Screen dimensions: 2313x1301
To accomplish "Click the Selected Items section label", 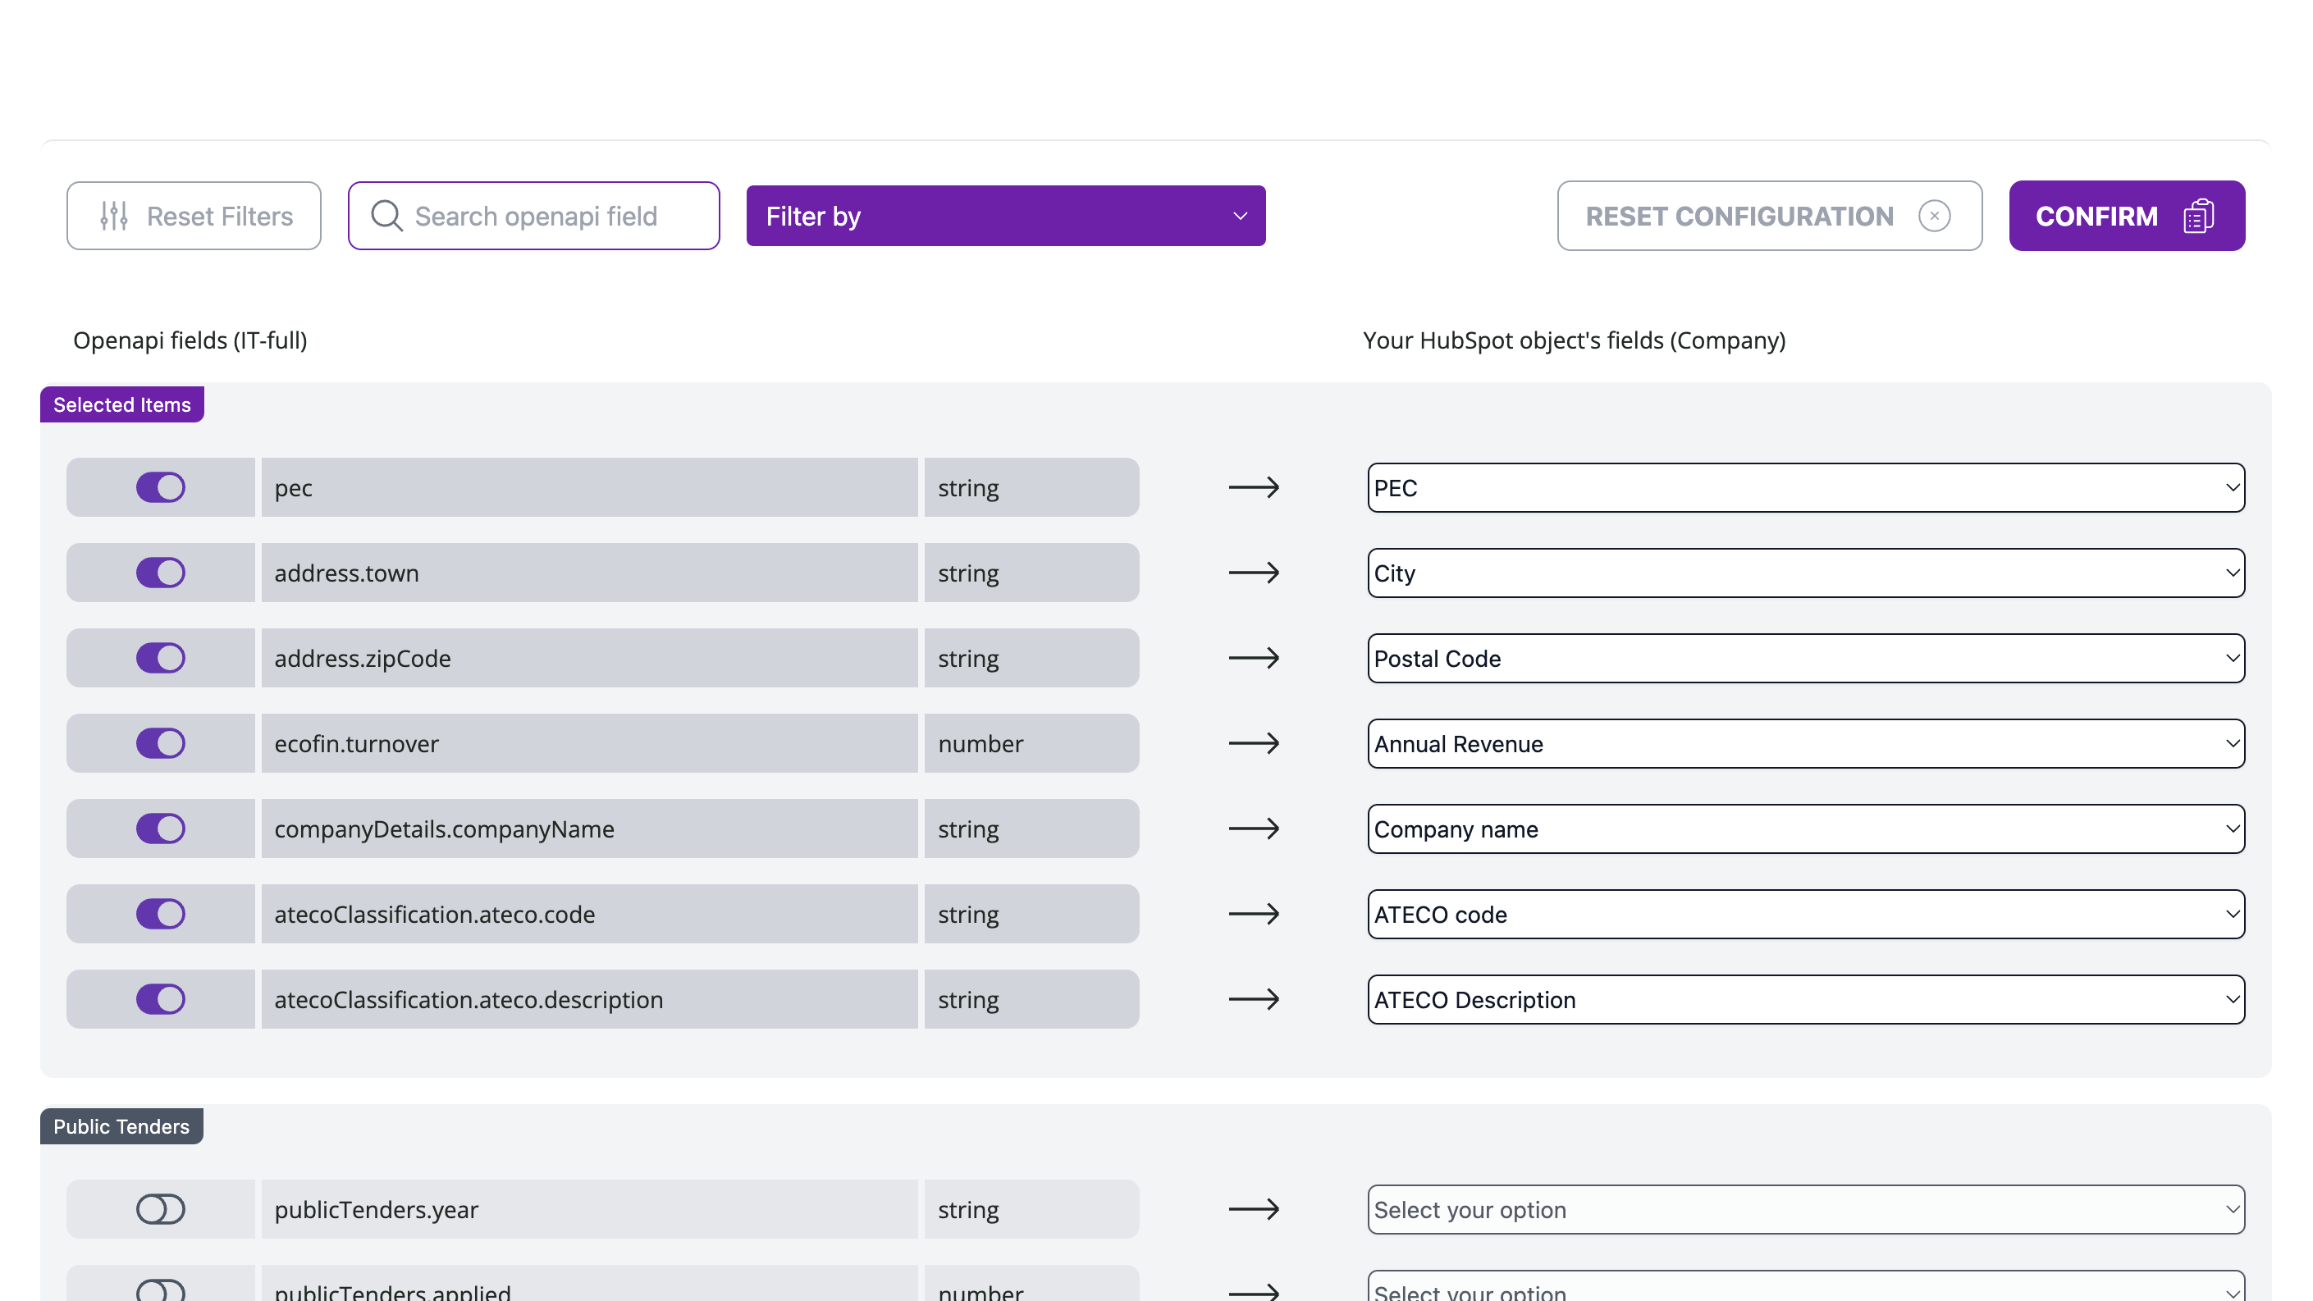I will pos(121,404).
